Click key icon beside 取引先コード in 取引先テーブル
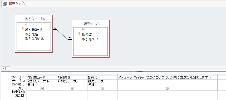Image resolution: width=226 pixels, height=100 pixels. (x=22, y=29)
